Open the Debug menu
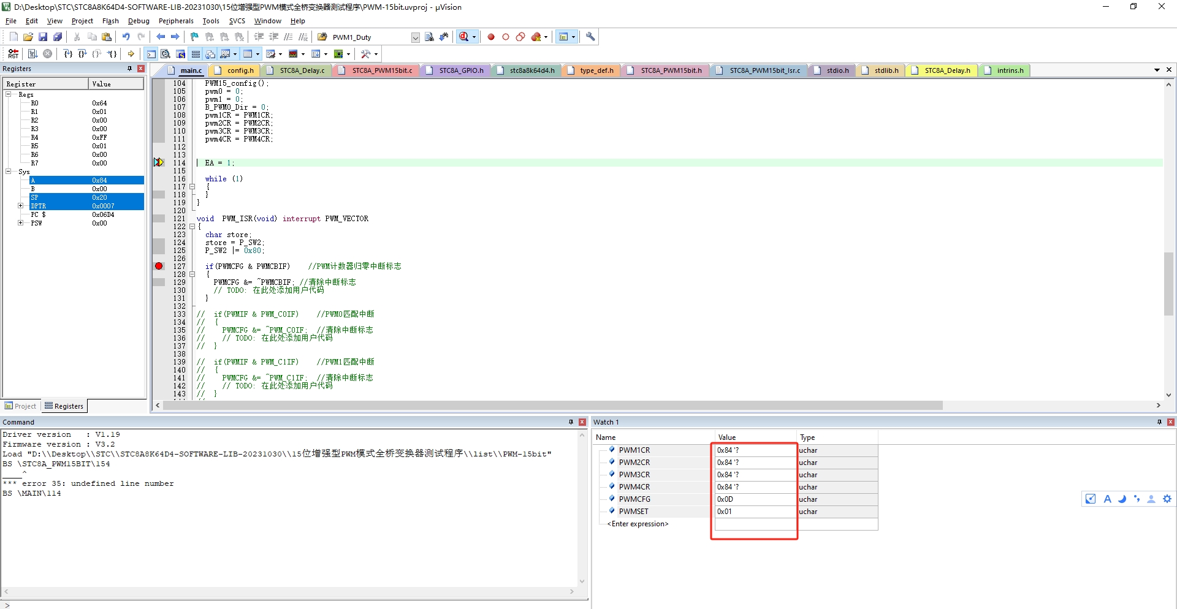Viewport: 1177px width, 609px height. 139,21
